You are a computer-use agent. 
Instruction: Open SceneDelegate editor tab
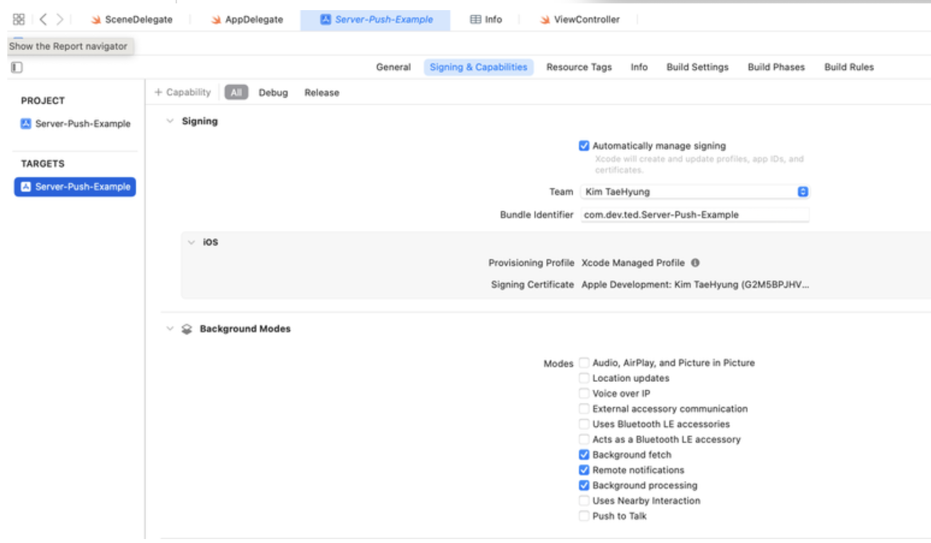(x=133, y=20)
